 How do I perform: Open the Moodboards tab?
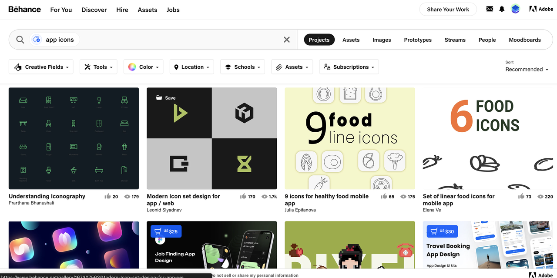pos(525,40)
